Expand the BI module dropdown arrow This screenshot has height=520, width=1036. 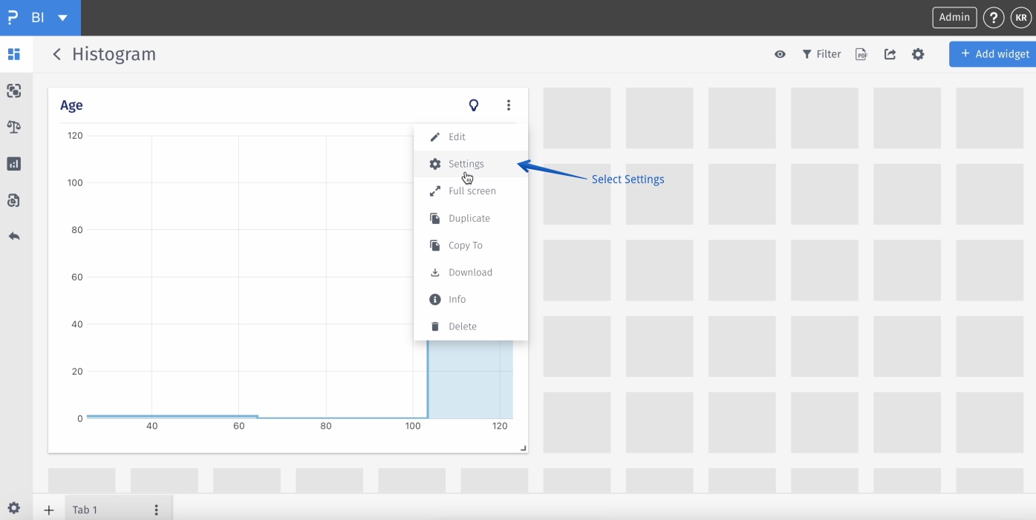(62, 18)
